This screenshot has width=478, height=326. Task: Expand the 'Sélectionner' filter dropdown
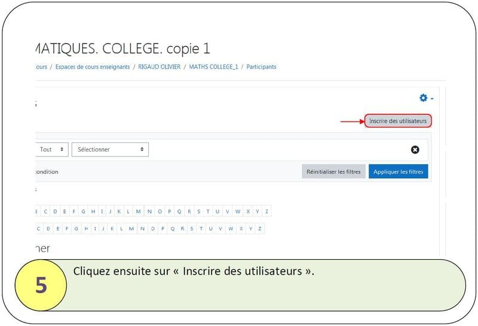(x=110, y=149)
